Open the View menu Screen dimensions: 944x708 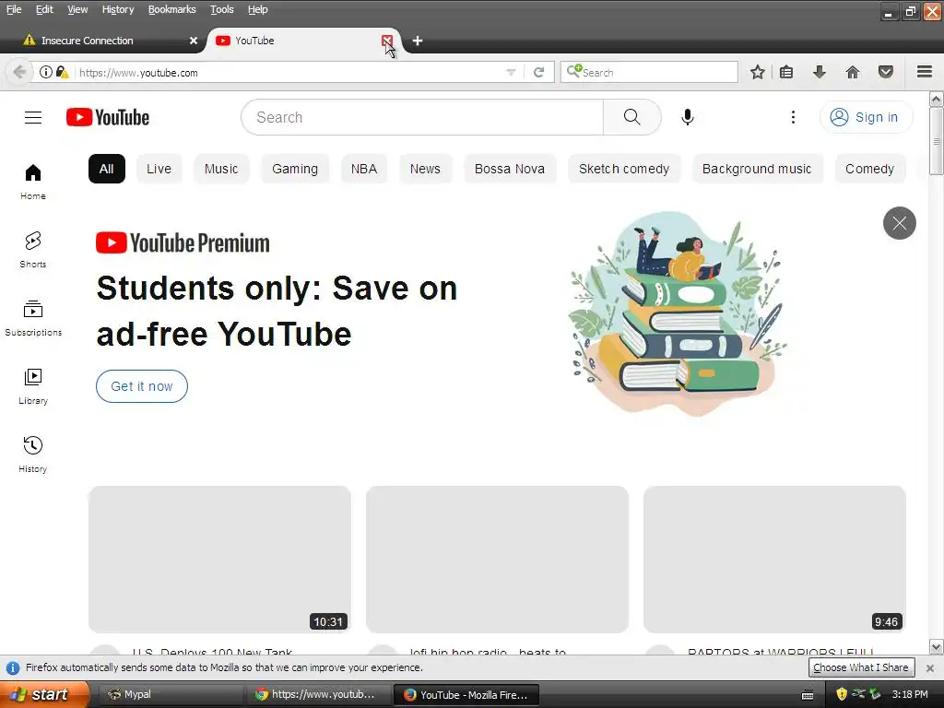point(77,9)
